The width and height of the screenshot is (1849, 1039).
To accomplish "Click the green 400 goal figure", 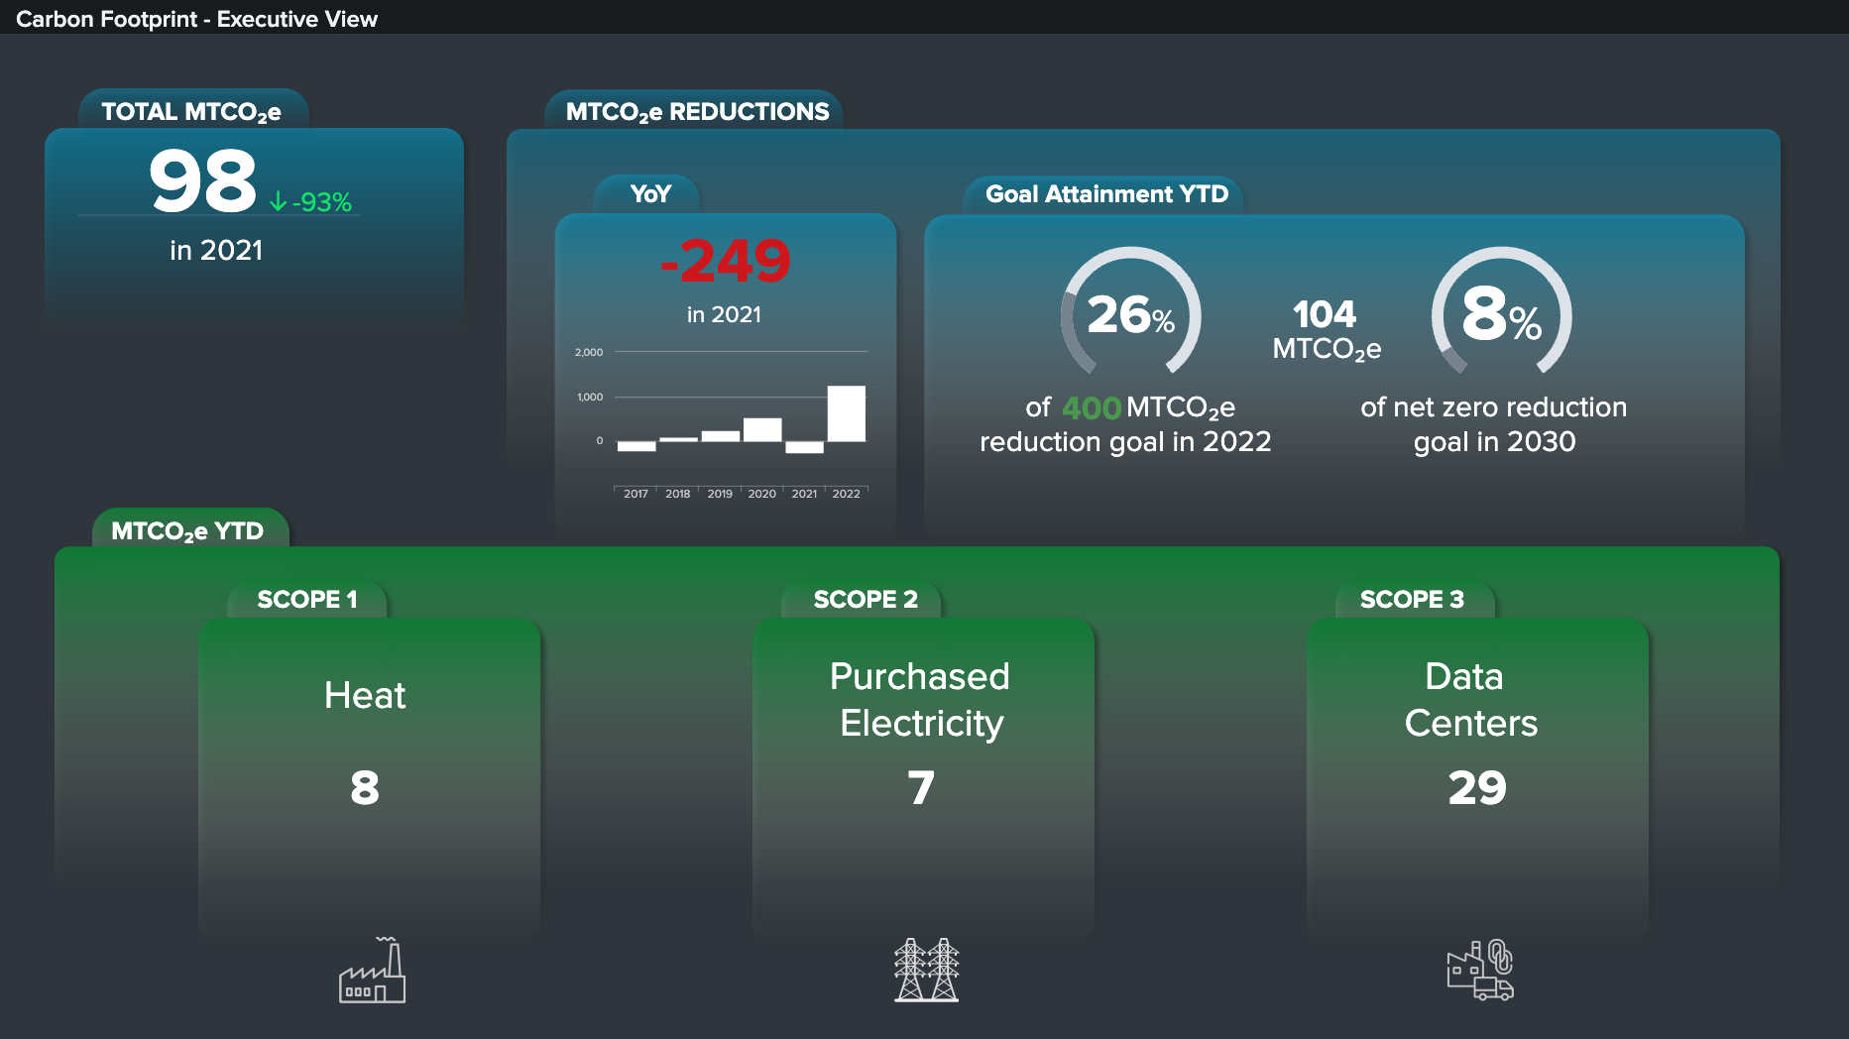I will (1091, 407).
